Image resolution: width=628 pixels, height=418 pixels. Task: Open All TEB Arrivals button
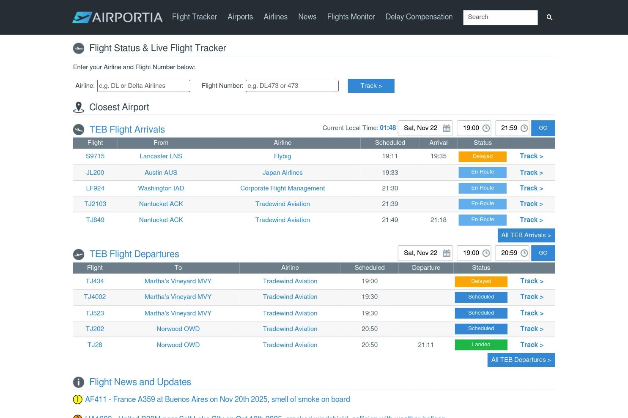[526, 235]
